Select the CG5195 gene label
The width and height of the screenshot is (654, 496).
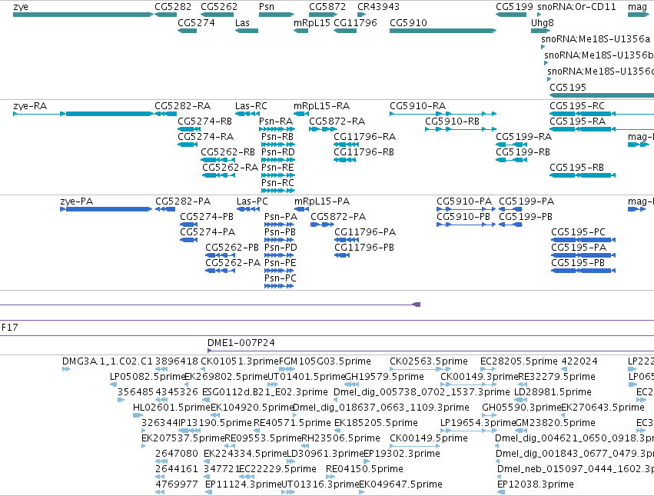(x=568, y=87)
